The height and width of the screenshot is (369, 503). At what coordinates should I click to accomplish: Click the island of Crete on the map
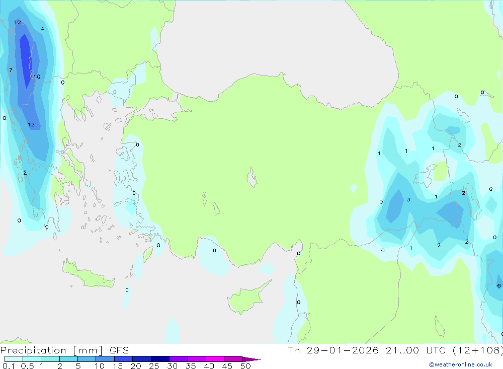point(88,274)
